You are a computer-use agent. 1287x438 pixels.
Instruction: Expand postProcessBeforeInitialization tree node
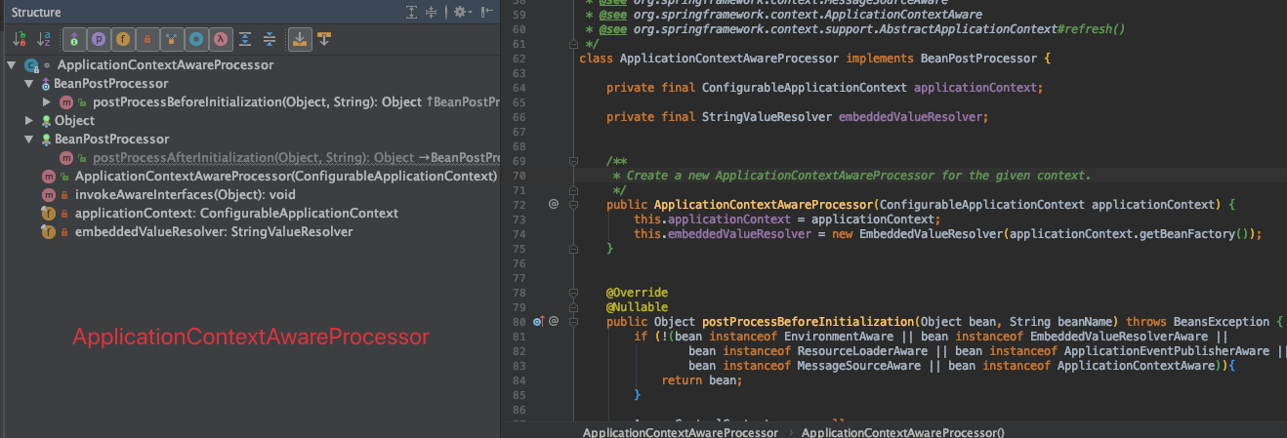tap(47, 102)
